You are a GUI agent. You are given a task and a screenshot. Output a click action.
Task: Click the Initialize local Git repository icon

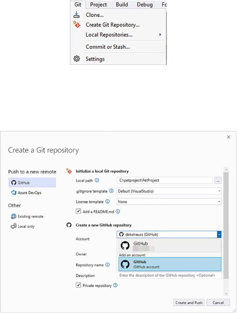(x=69, y=171)
